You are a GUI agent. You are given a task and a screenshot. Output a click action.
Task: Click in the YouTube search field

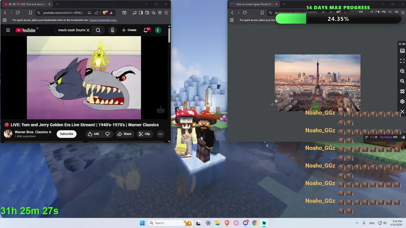click(72, 30)
